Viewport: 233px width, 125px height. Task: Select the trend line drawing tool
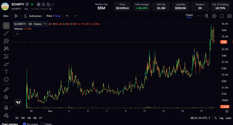[x=6, y=34]
